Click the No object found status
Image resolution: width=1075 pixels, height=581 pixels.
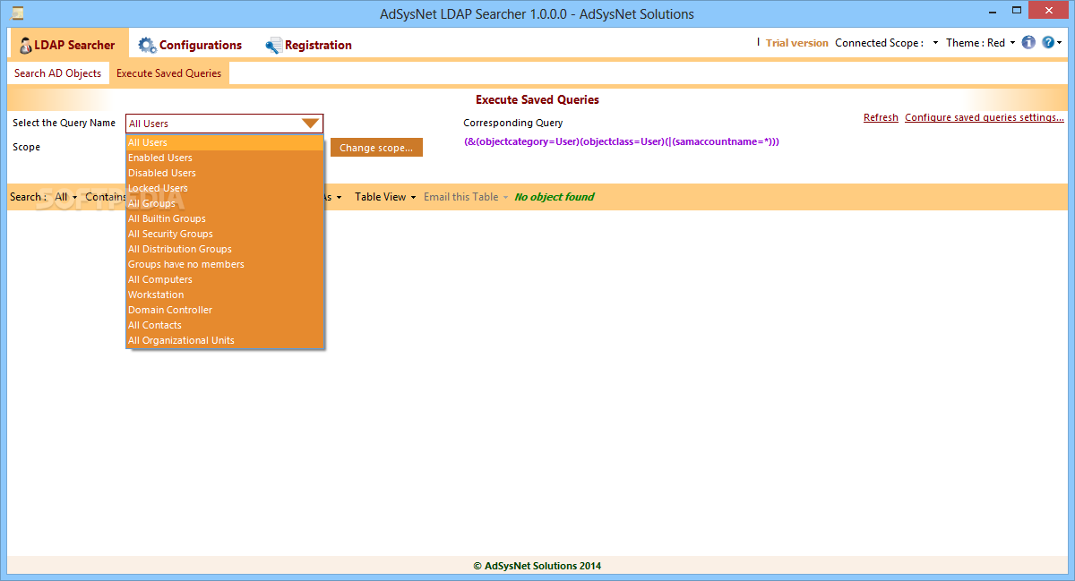point(555,197)
